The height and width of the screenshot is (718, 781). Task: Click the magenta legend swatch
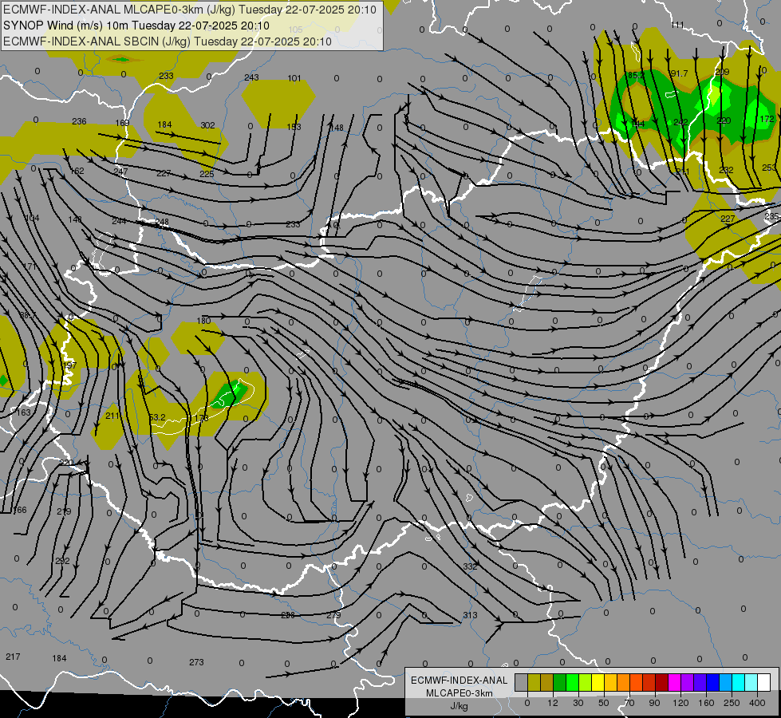[674, 682]
